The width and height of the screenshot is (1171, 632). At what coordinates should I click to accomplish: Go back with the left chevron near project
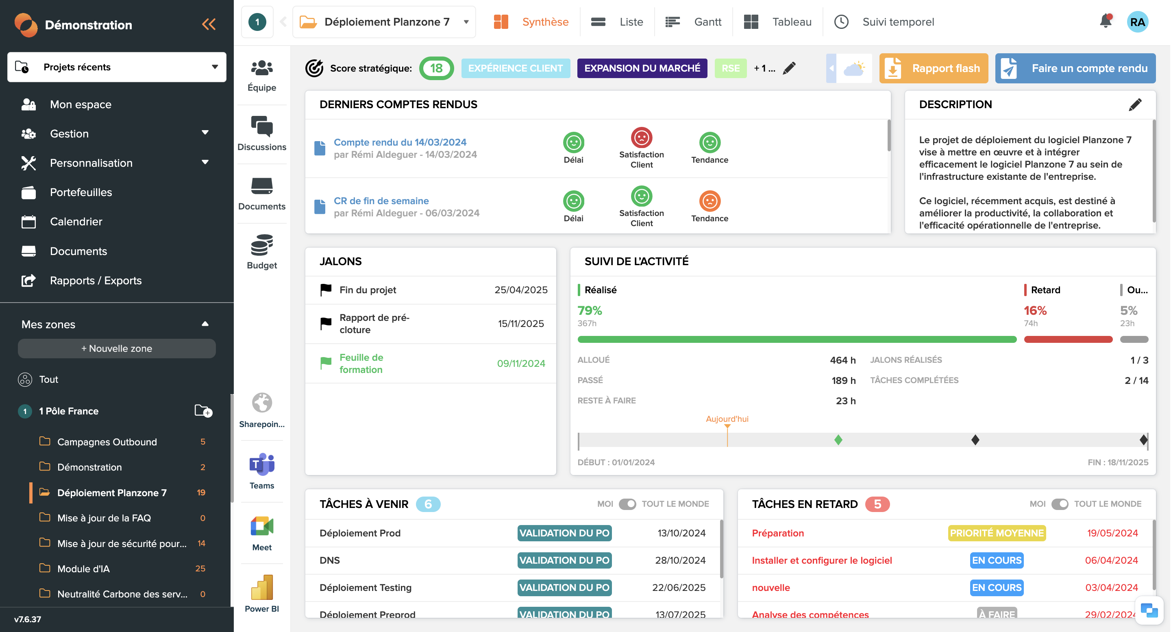click(x=283, y=22)
